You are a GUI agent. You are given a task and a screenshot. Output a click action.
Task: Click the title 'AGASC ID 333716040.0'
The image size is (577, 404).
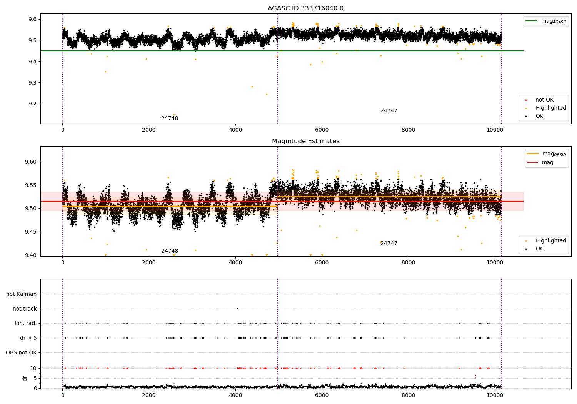click(305, 8)
